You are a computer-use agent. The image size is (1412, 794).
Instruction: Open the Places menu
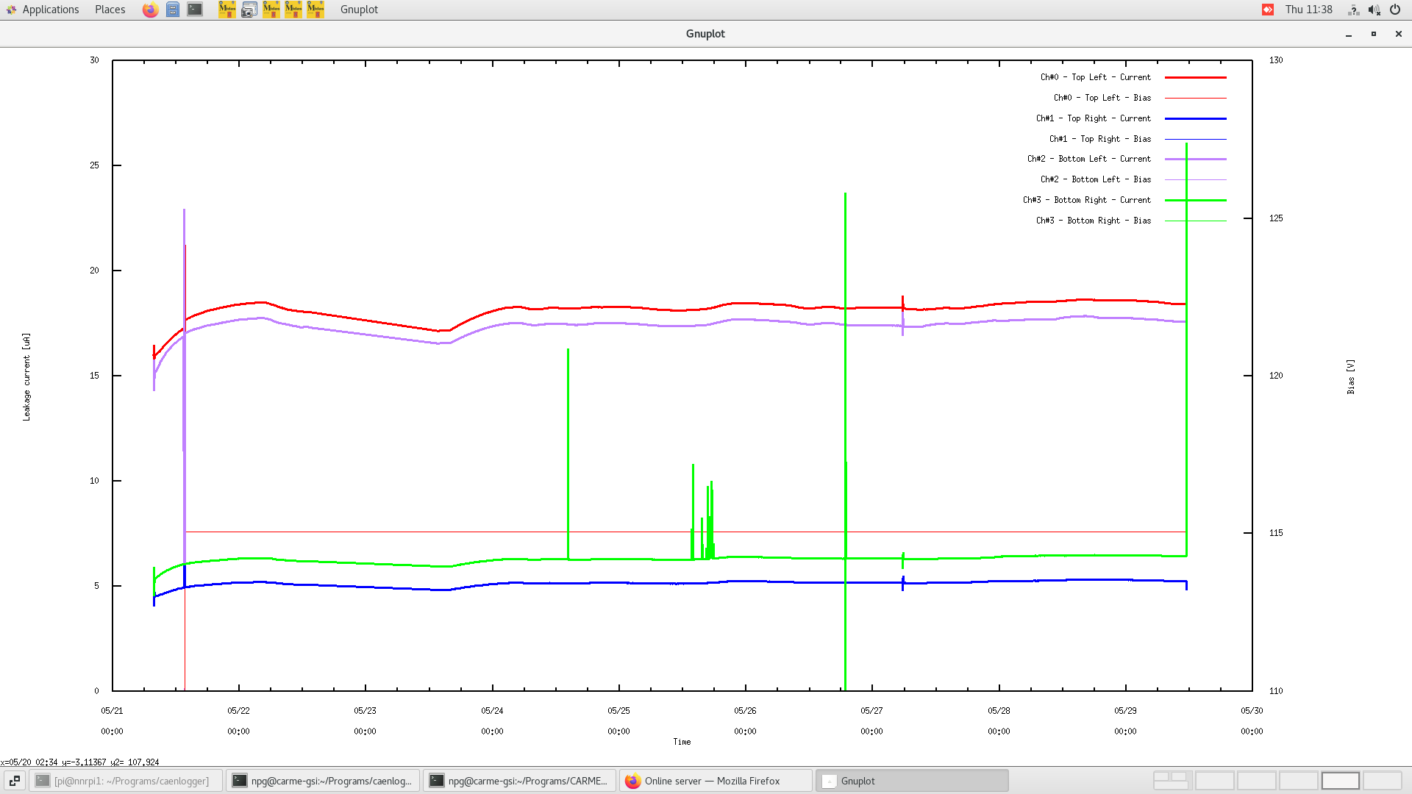point(109,10)
